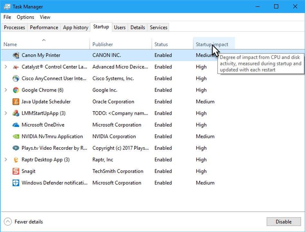Click Enabled status in Google Chrome row
This screenshot has height=232, width=305.
click(163, 90)
